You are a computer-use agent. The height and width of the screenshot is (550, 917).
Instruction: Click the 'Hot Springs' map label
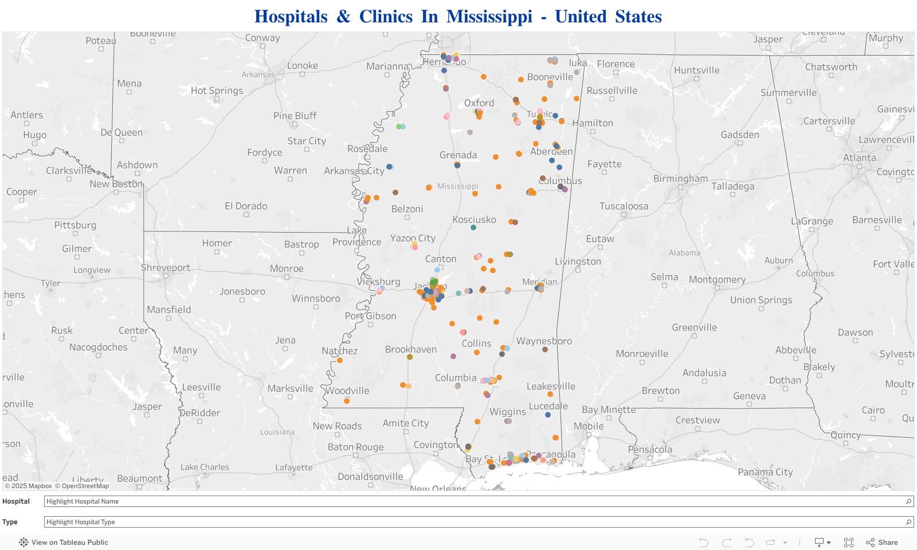(x=217, y=91)
